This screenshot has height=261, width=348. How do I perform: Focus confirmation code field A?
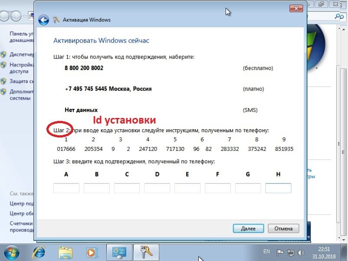tap(66, 188)
